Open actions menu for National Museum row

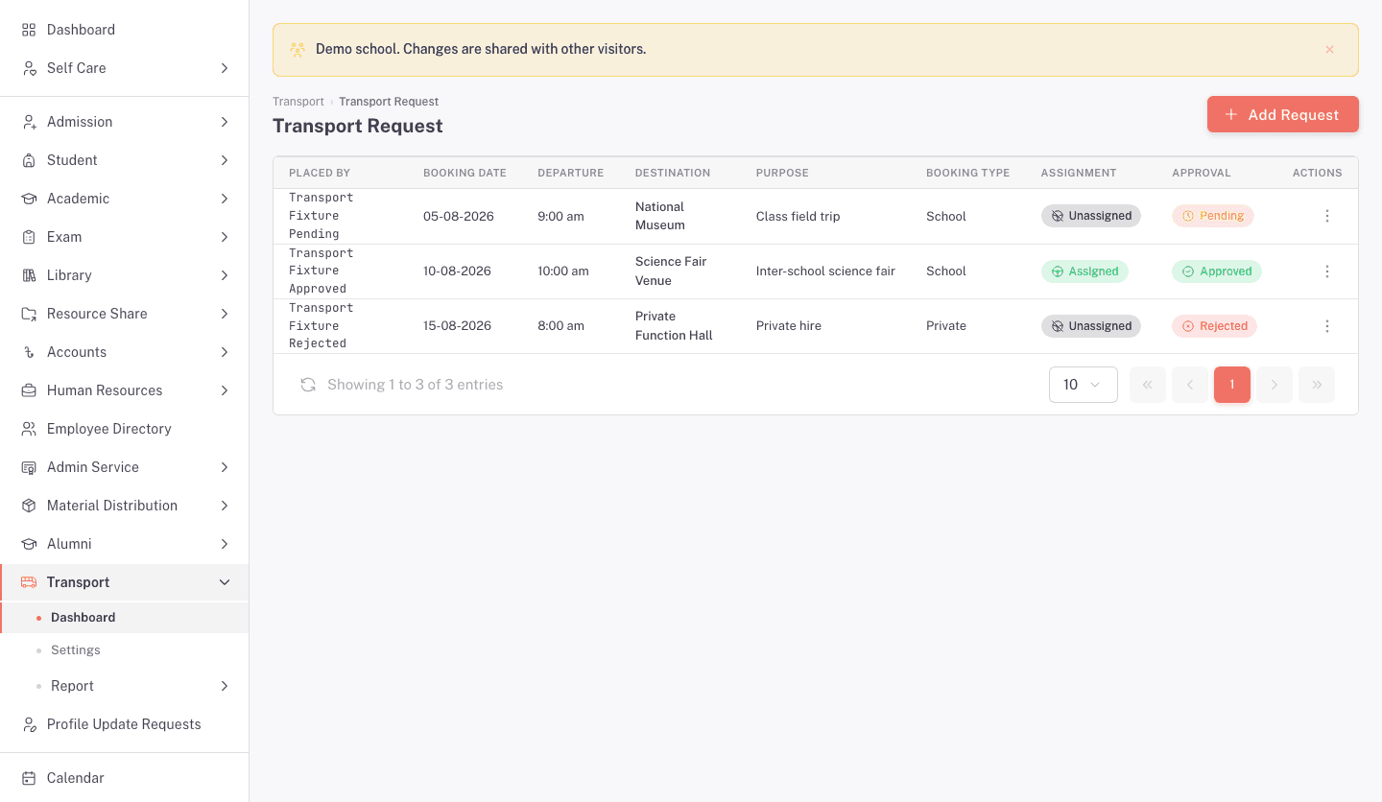(1327, 216)
